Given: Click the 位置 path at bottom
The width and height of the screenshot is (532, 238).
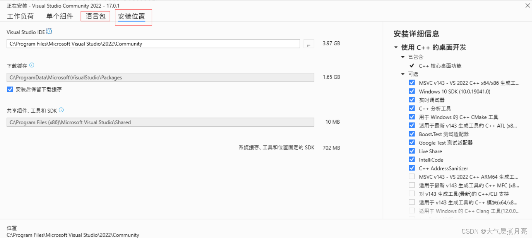Looking at the screenshot, I should click(73, 235).
